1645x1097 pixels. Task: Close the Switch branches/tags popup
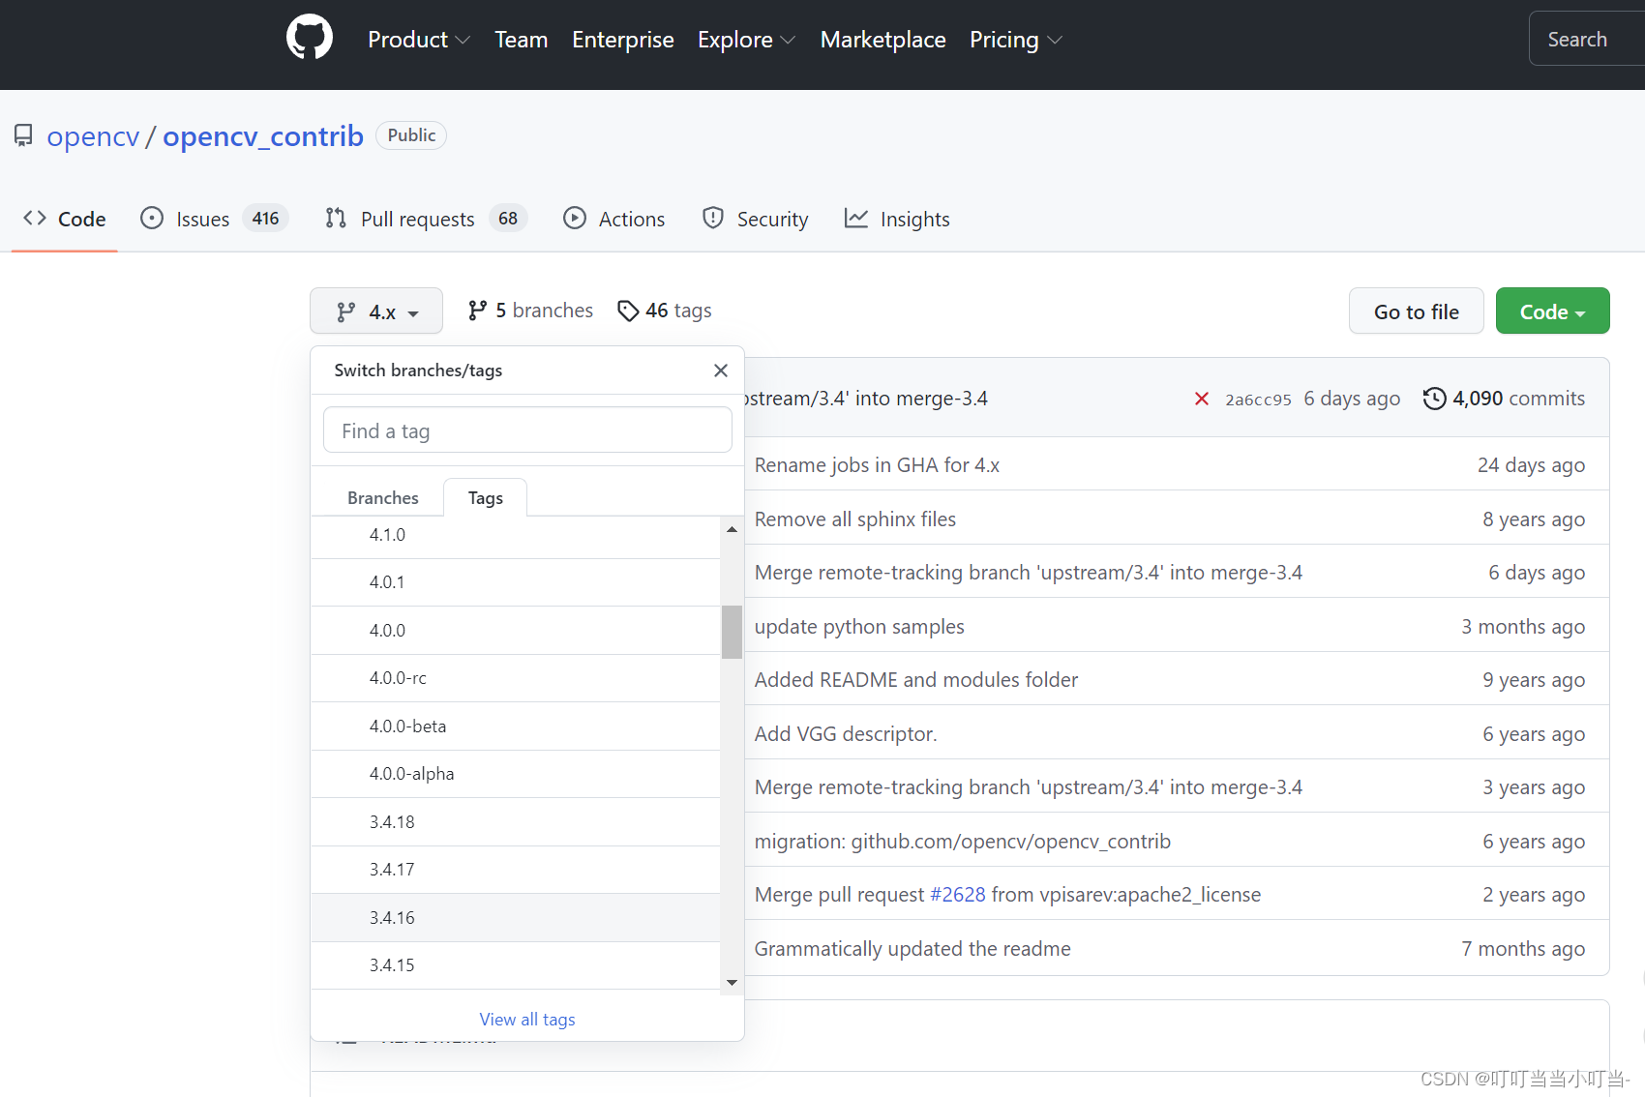click(721, 371)
